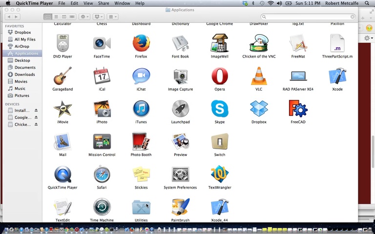Viewport: 375px width, 234px height.
Task: Select the ImageWell app icon
Action: [x=220, y=43]
